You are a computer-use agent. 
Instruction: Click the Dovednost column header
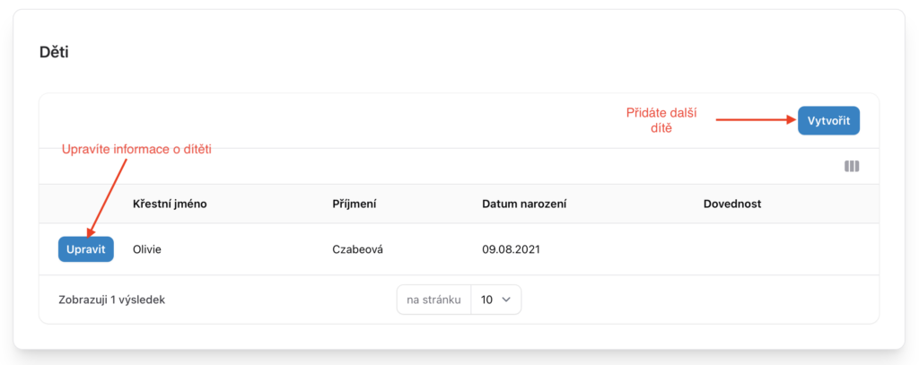732,204
